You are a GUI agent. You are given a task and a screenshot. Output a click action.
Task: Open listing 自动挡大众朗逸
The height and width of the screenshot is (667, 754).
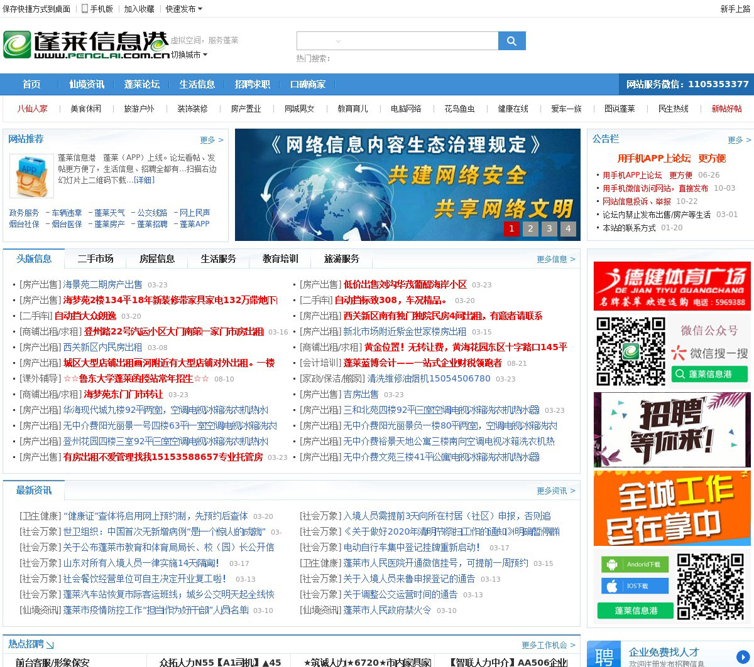[x=85, y=316]
